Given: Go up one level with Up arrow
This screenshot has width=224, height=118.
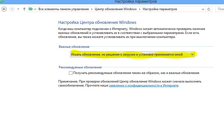Looking at the screenshot, I should pos(24,9).
